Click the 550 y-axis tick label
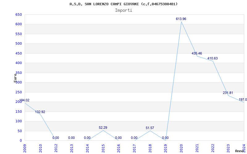 tap(19, 34)
